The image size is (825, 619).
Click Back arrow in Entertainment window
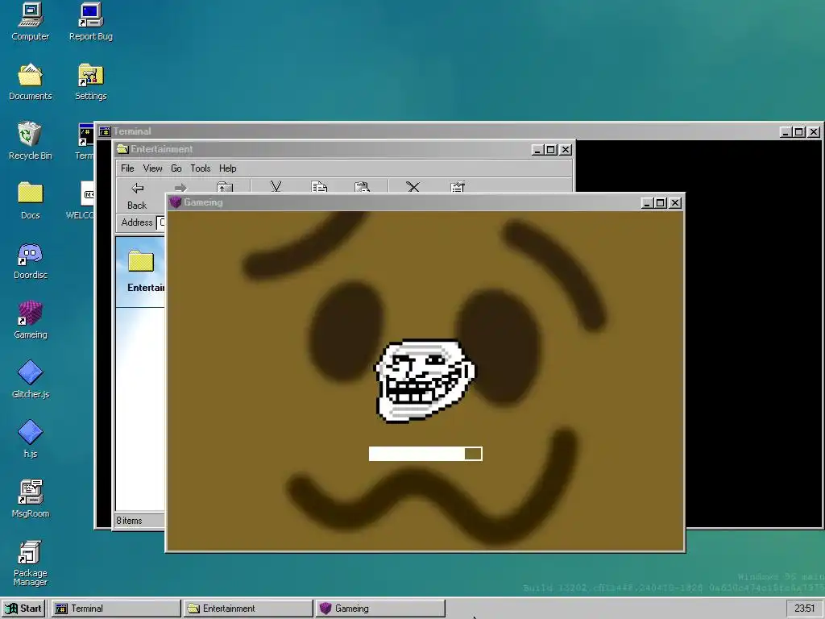click(137, 196)
